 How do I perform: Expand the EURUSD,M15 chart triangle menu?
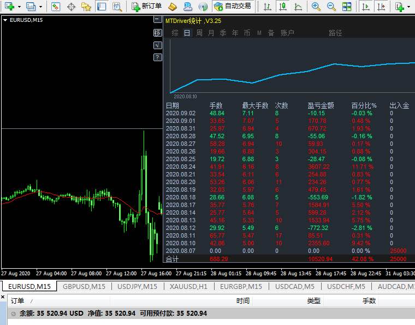(x=5, y=20)
